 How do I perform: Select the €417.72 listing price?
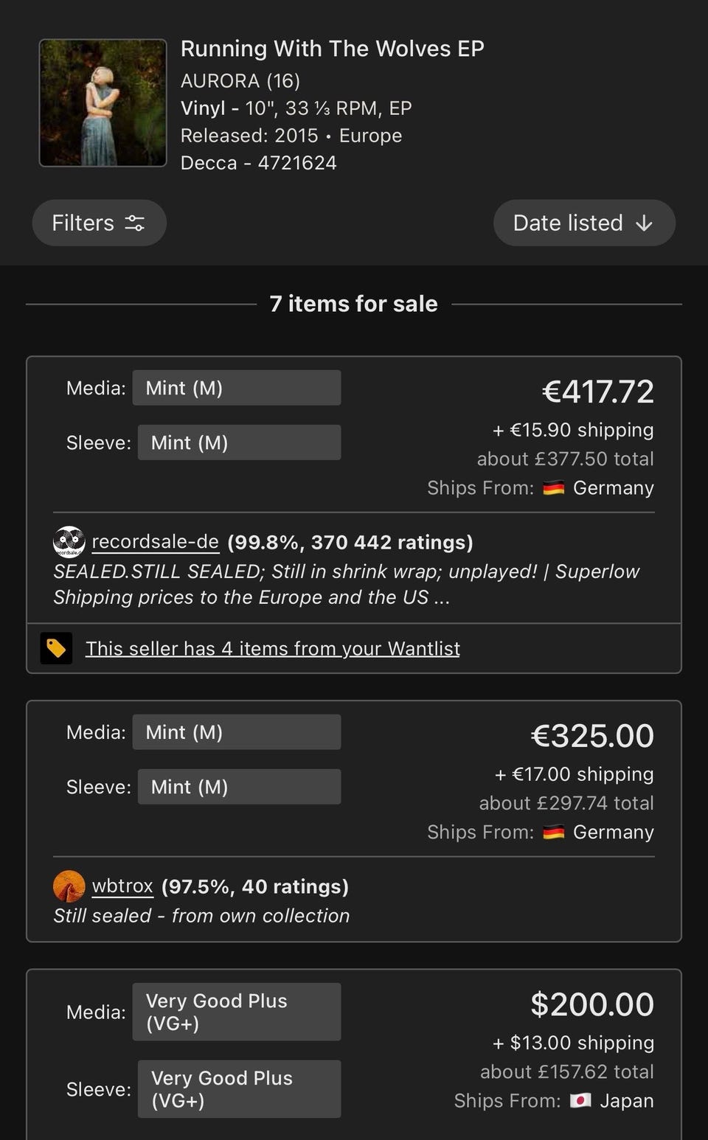tap(597, 392)
